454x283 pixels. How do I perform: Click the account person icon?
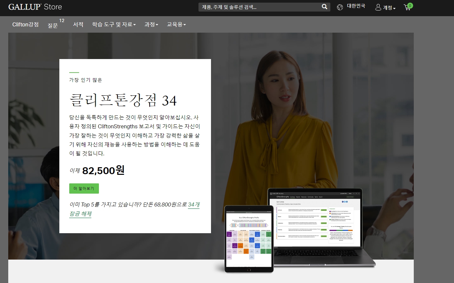(378, 7)
